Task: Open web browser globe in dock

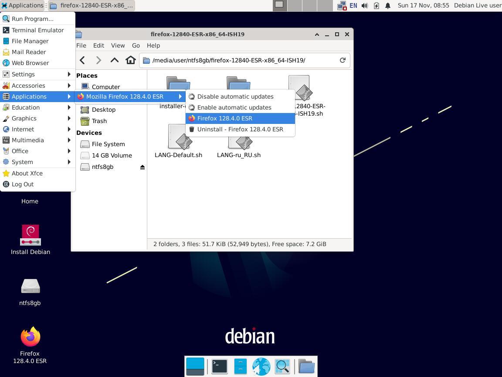Action: [261, 366]
